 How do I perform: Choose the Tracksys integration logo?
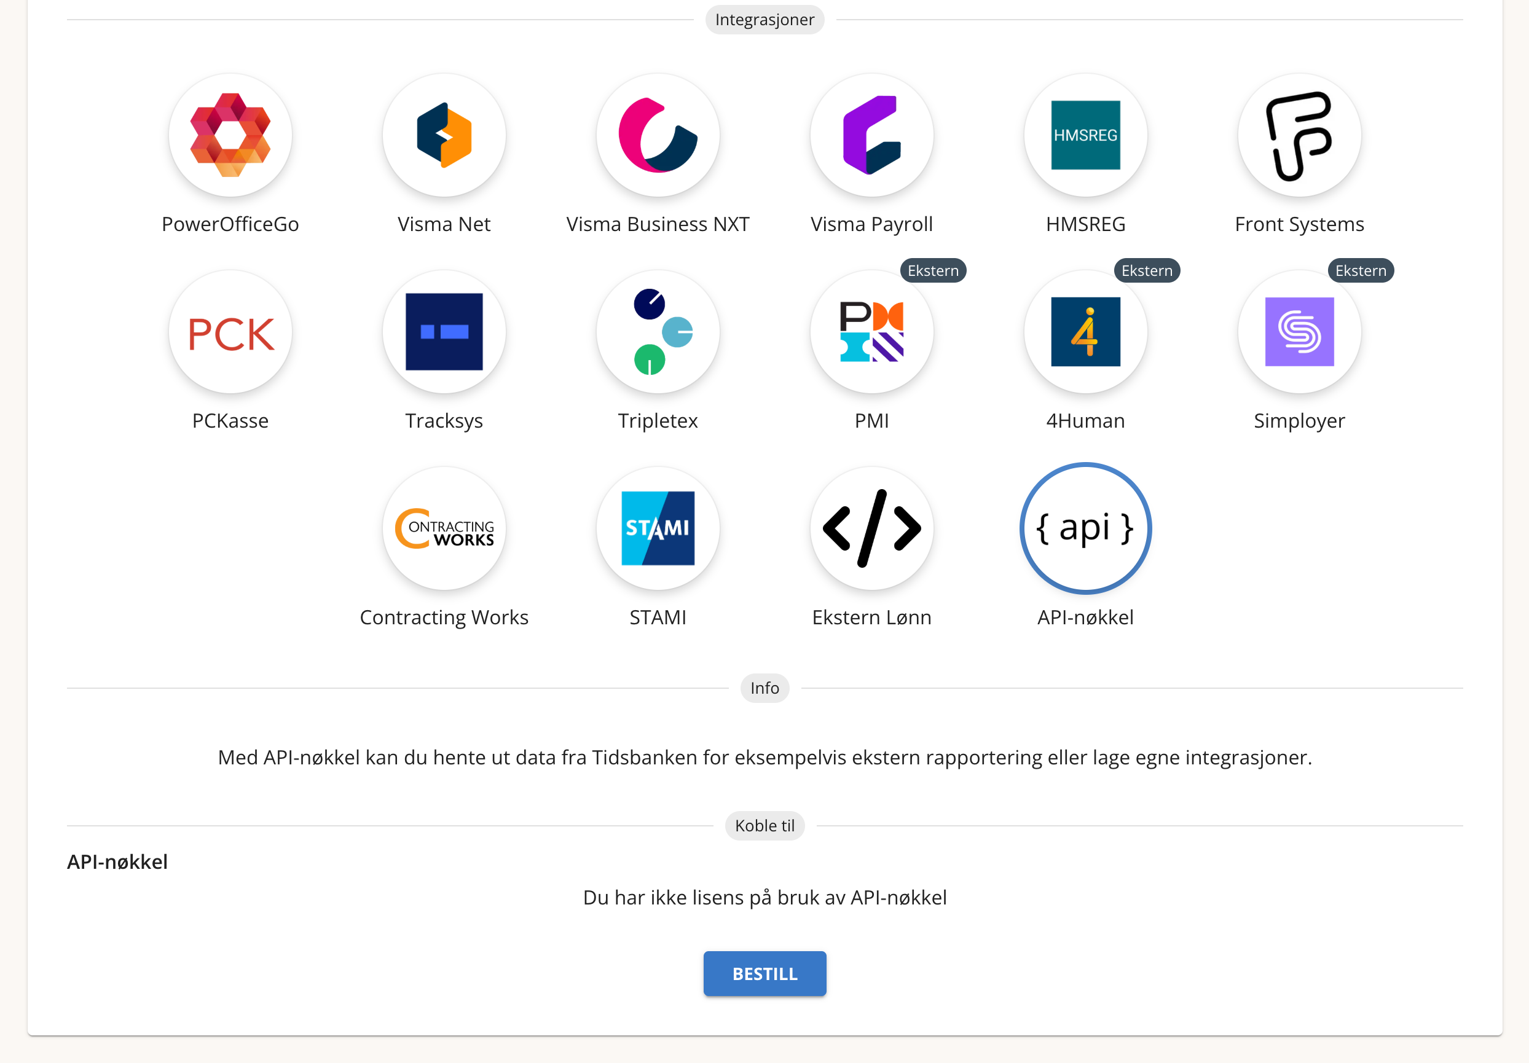click(x=444, y=332)
